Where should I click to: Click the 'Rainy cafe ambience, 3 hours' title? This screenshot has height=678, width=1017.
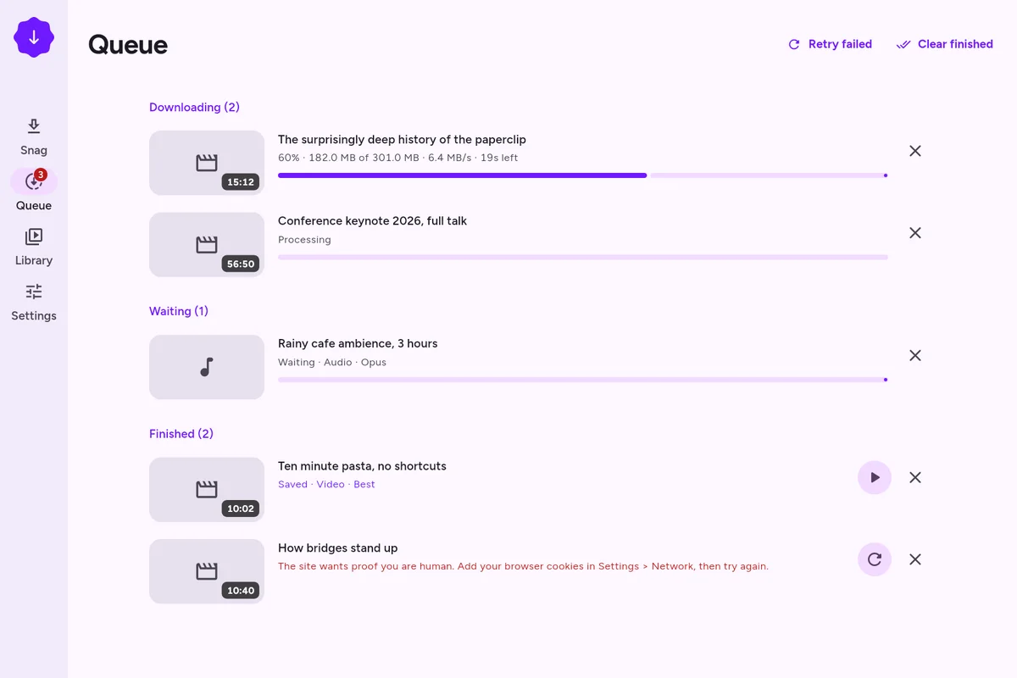click(358, 343)
